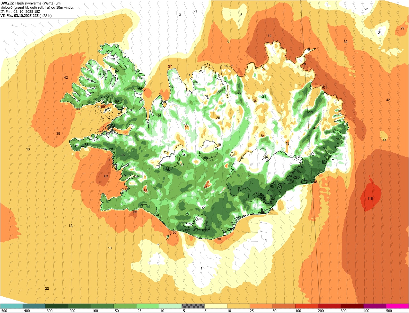Click the 34 value in northern Iceland
This screenshot has height=313, width=409.
[x=255, y=101]
